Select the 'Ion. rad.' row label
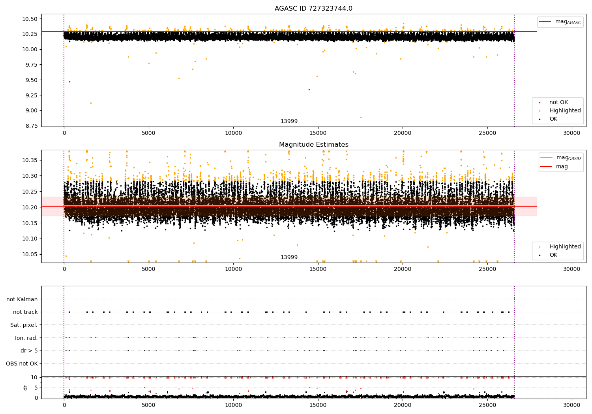 (x=26, y=338)
